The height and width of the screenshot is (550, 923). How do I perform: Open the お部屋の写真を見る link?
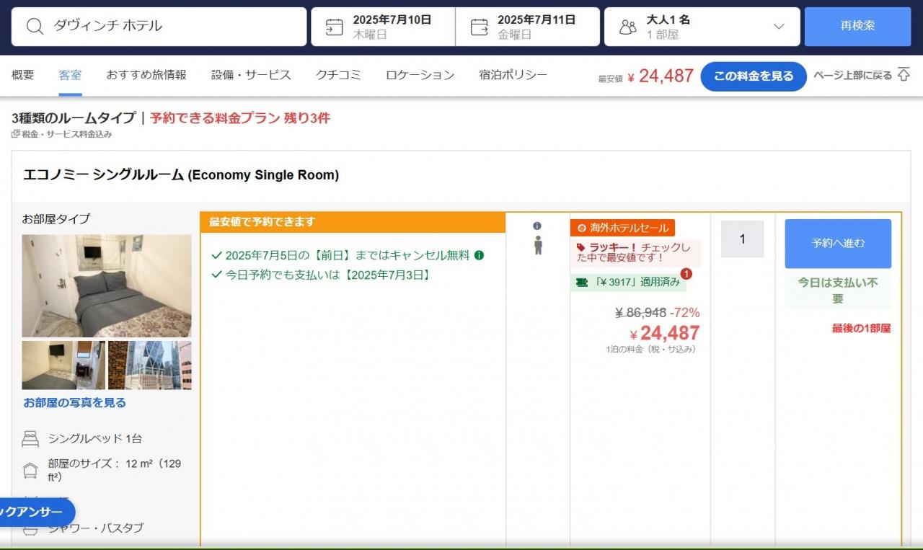pyautogui.click(x=74, y=403)
